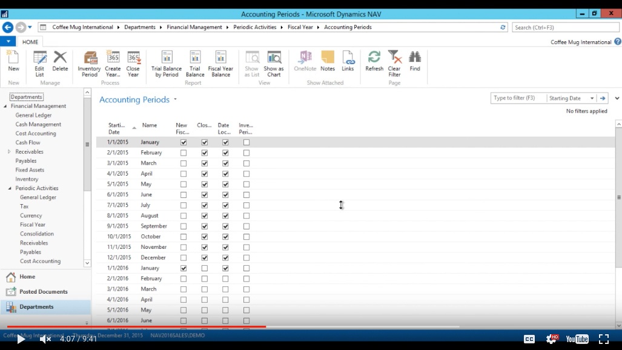Image resolution: width=622 pixels, height=350 pixels.
Task: Expand the navigation pane options arrow
Action: pyautogui.click(x=87, y=323)
